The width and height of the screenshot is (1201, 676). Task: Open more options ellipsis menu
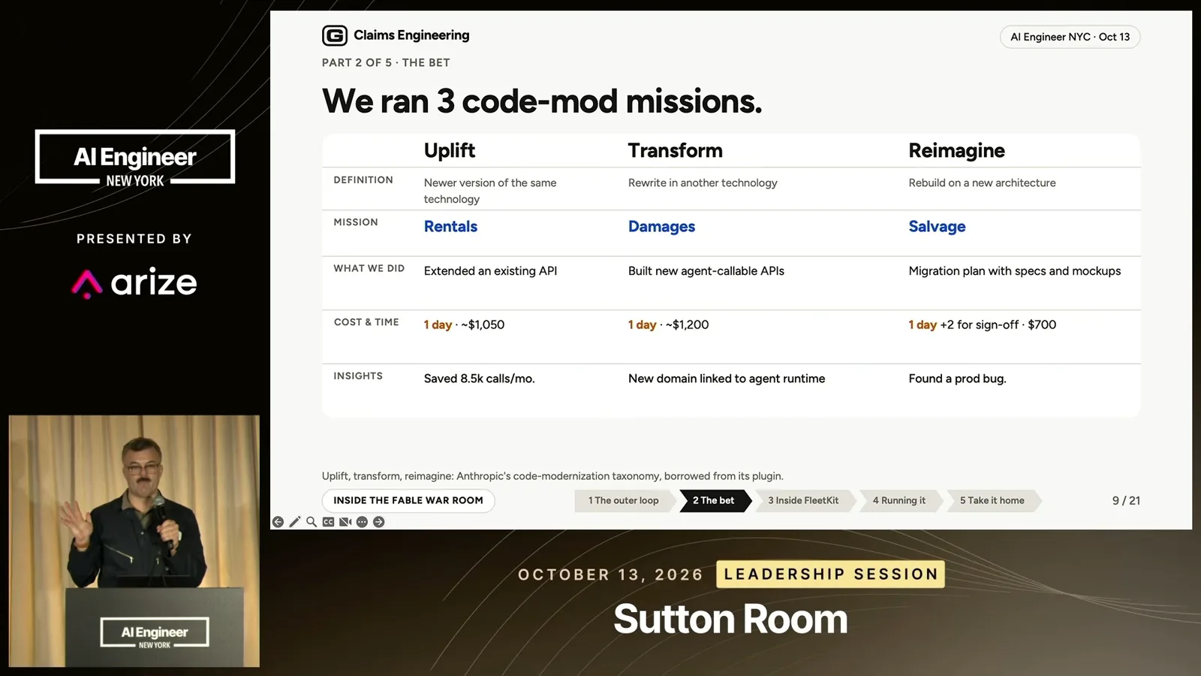pos(362,522)
